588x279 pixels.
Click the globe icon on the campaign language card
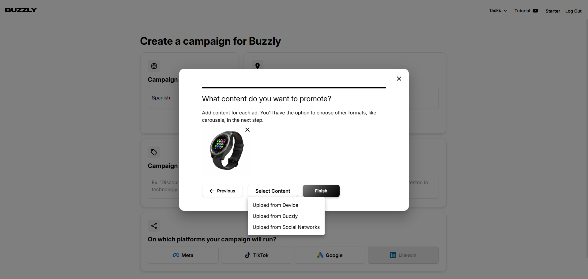click(154, 66)
